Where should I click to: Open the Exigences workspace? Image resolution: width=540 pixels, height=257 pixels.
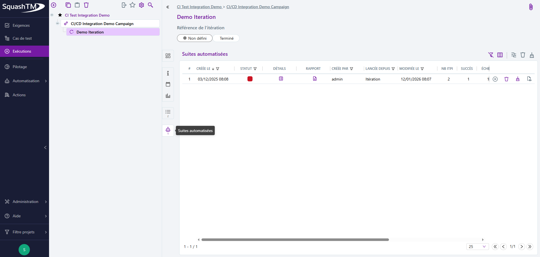pyautogui.click(x=21, y=25)
